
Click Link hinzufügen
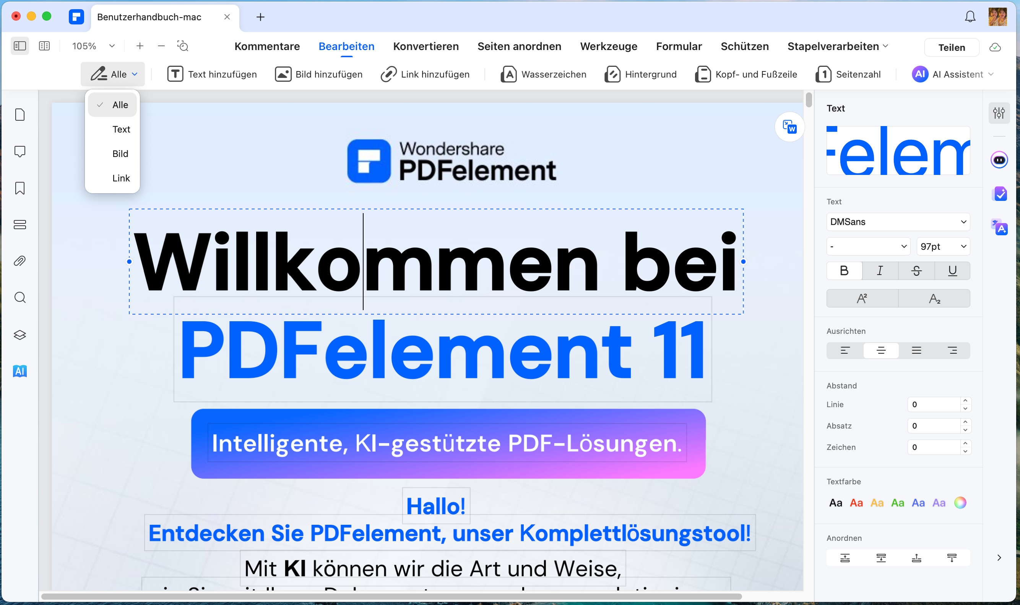(x=425, y=74)
